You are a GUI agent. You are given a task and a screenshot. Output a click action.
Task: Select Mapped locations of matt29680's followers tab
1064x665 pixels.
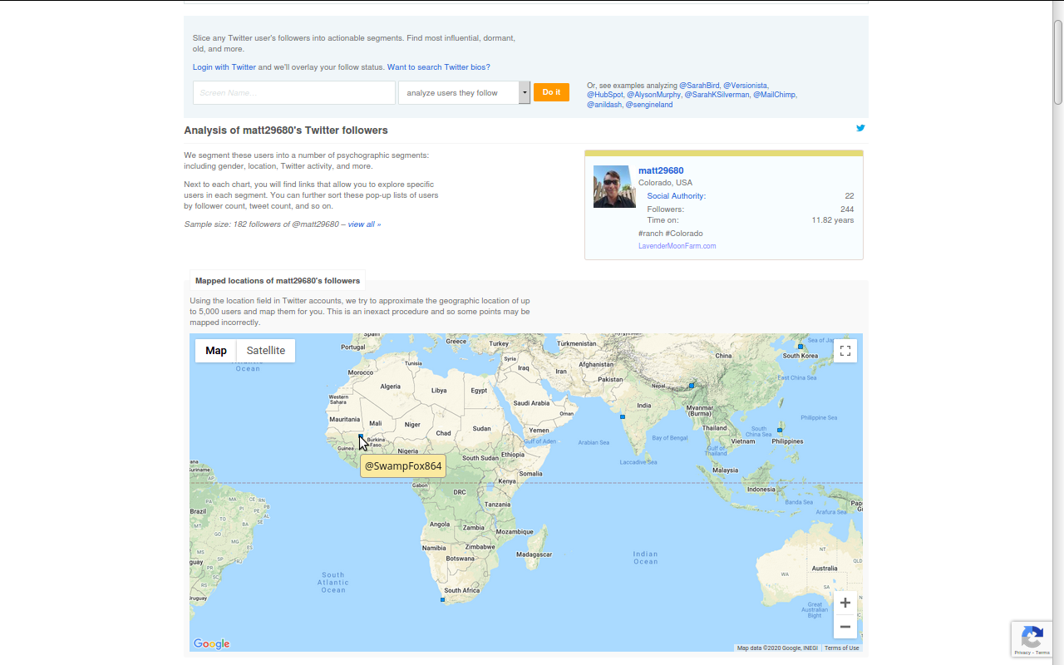[278, 281]
